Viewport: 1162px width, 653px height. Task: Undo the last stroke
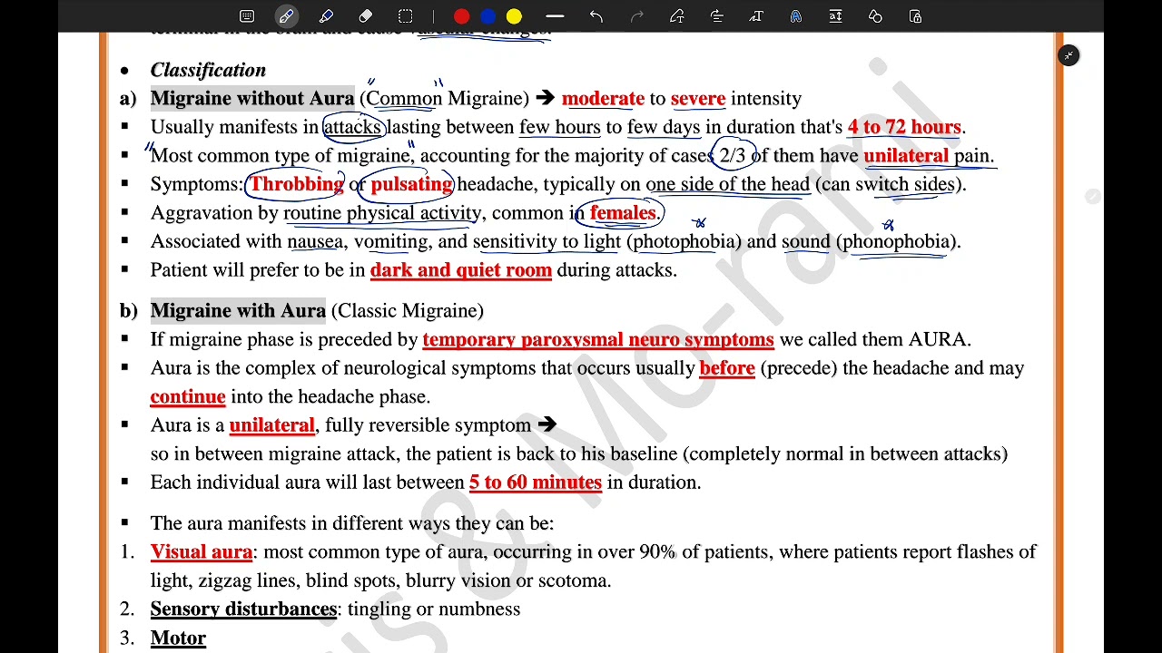596,16
